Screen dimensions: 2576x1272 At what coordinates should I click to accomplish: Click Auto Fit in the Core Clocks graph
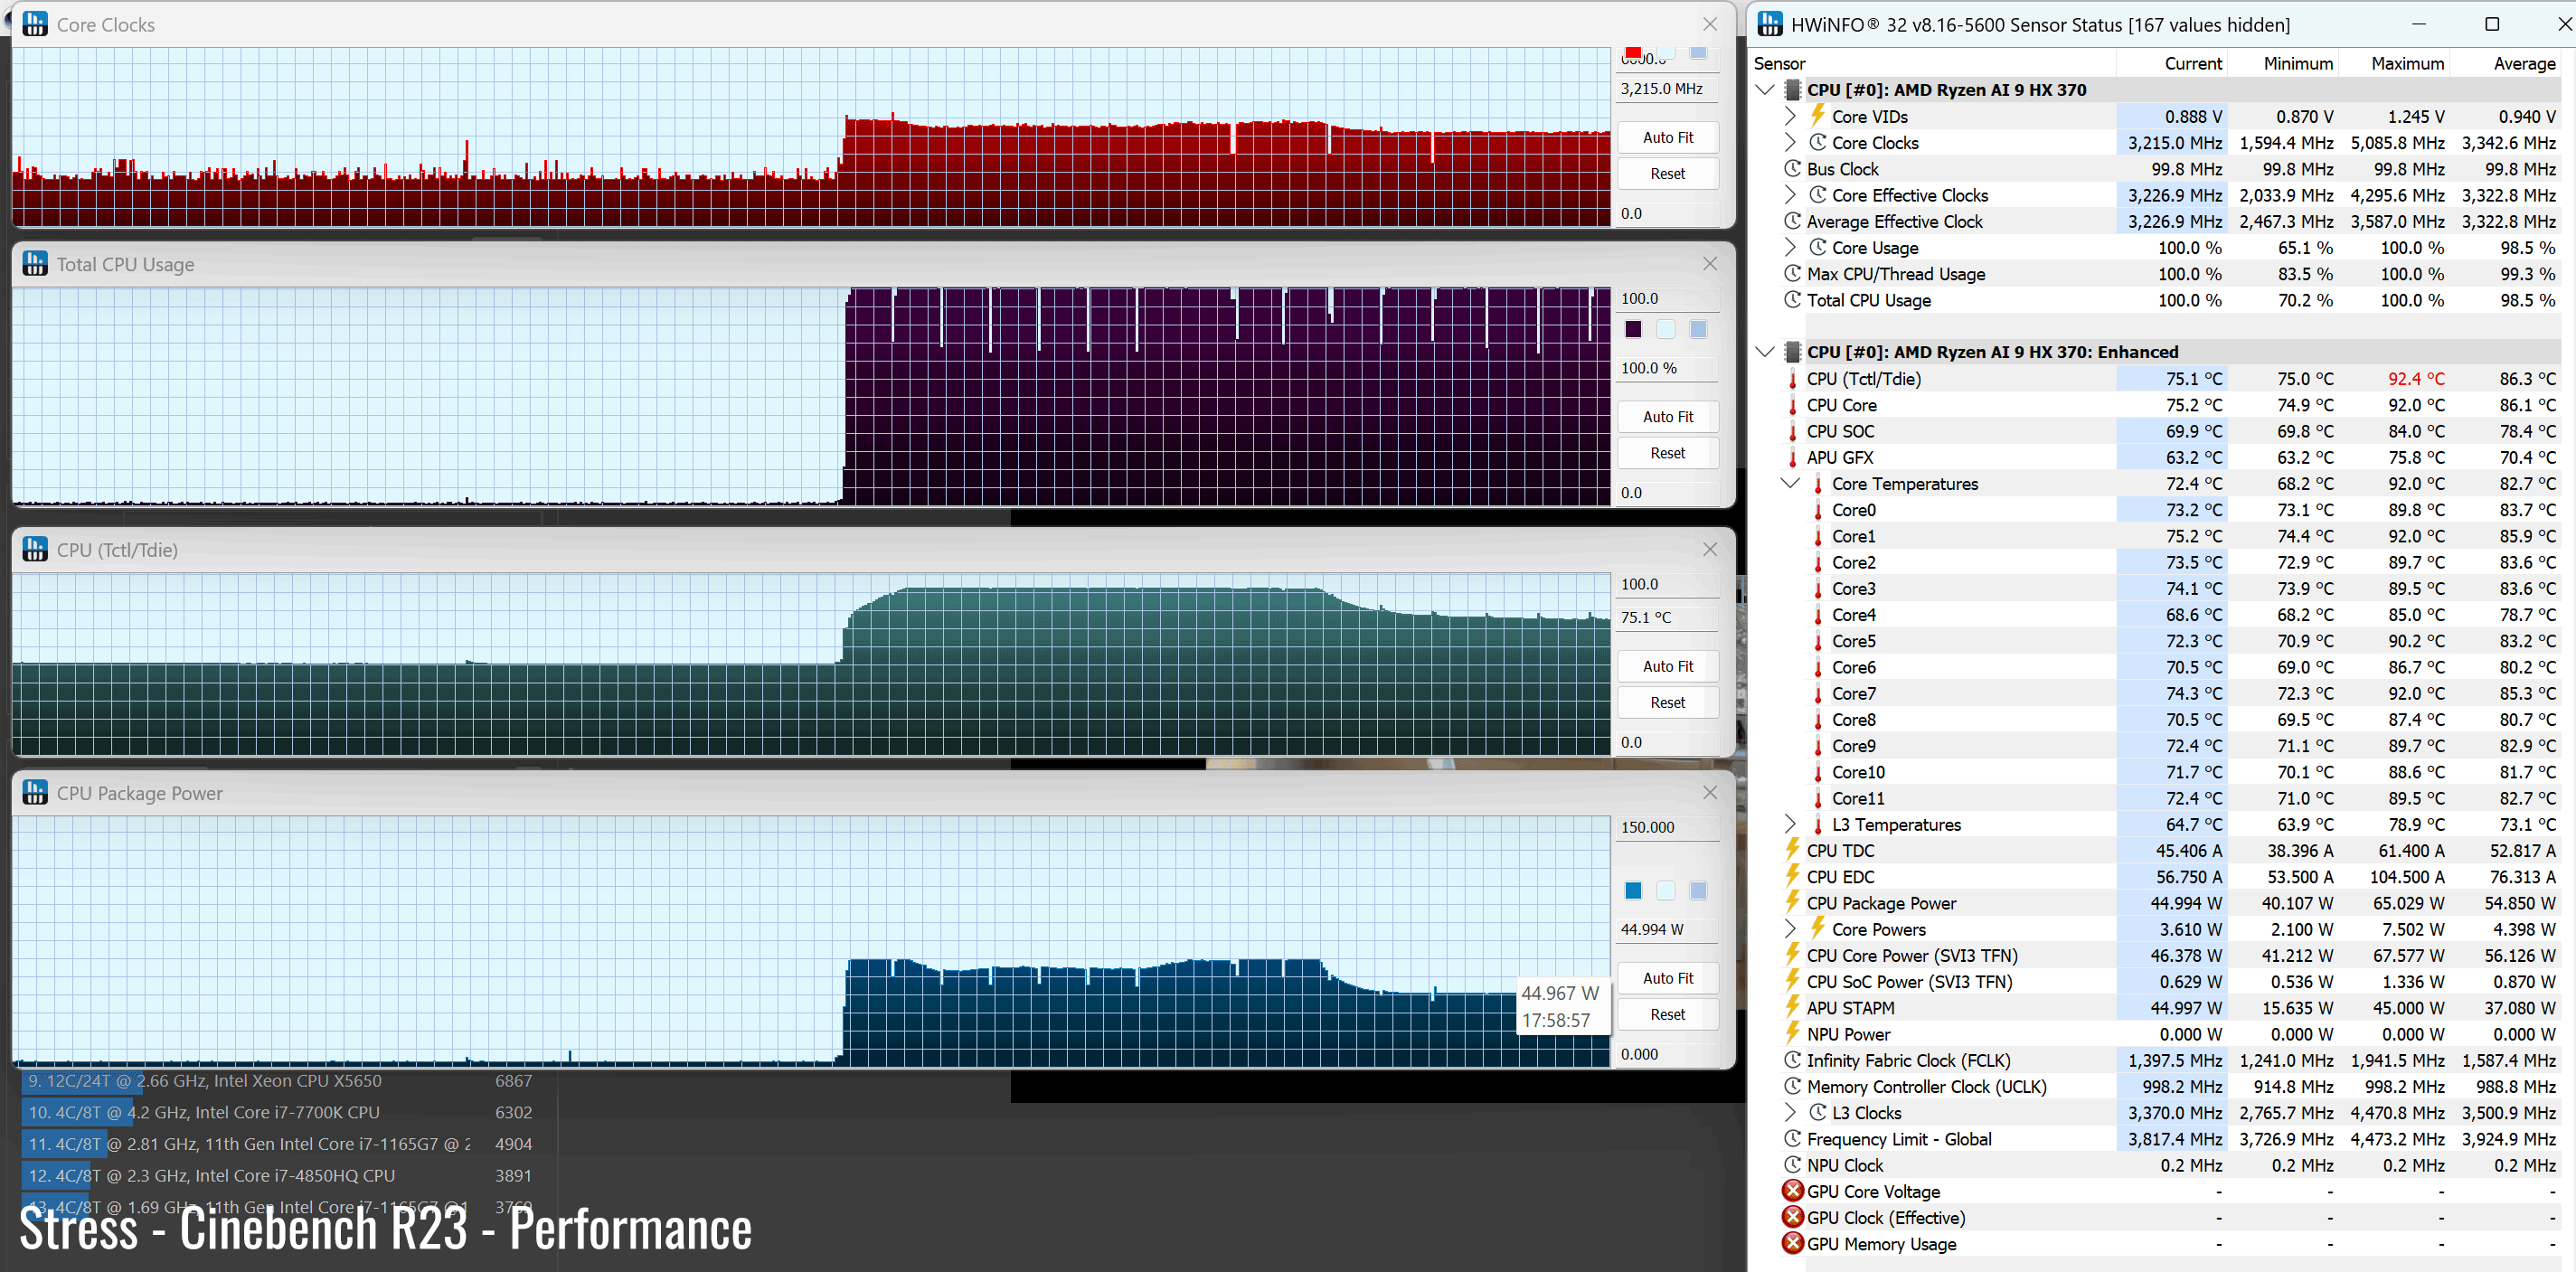(x=1667, y=137)
